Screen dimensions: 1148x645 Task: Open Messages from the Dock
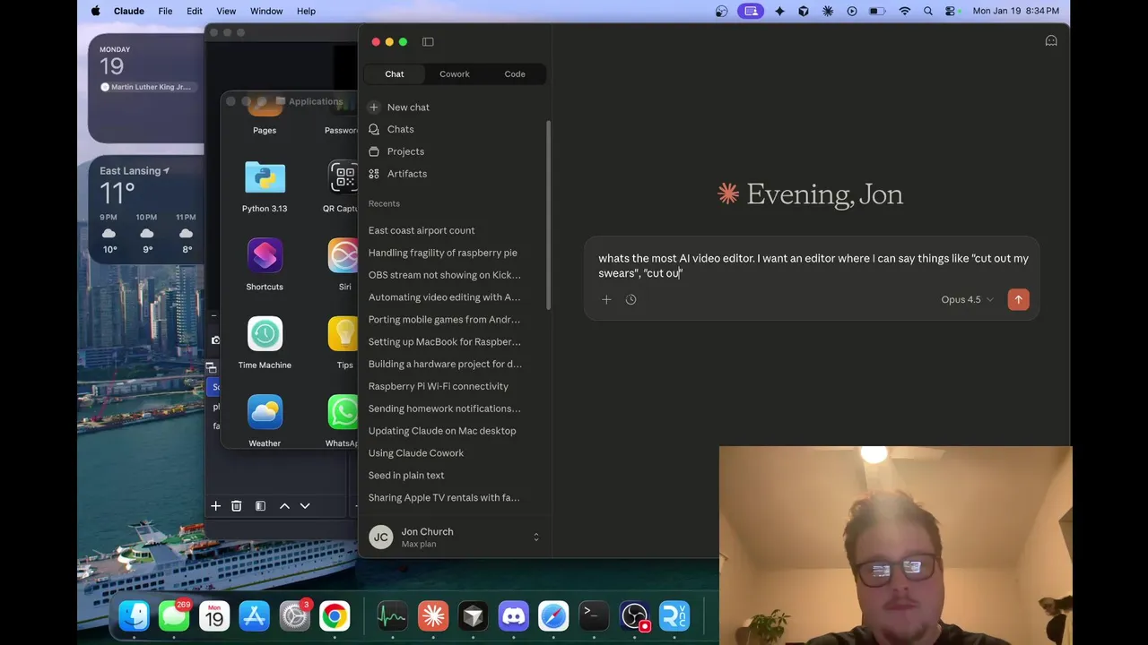(x=174, y=615)
